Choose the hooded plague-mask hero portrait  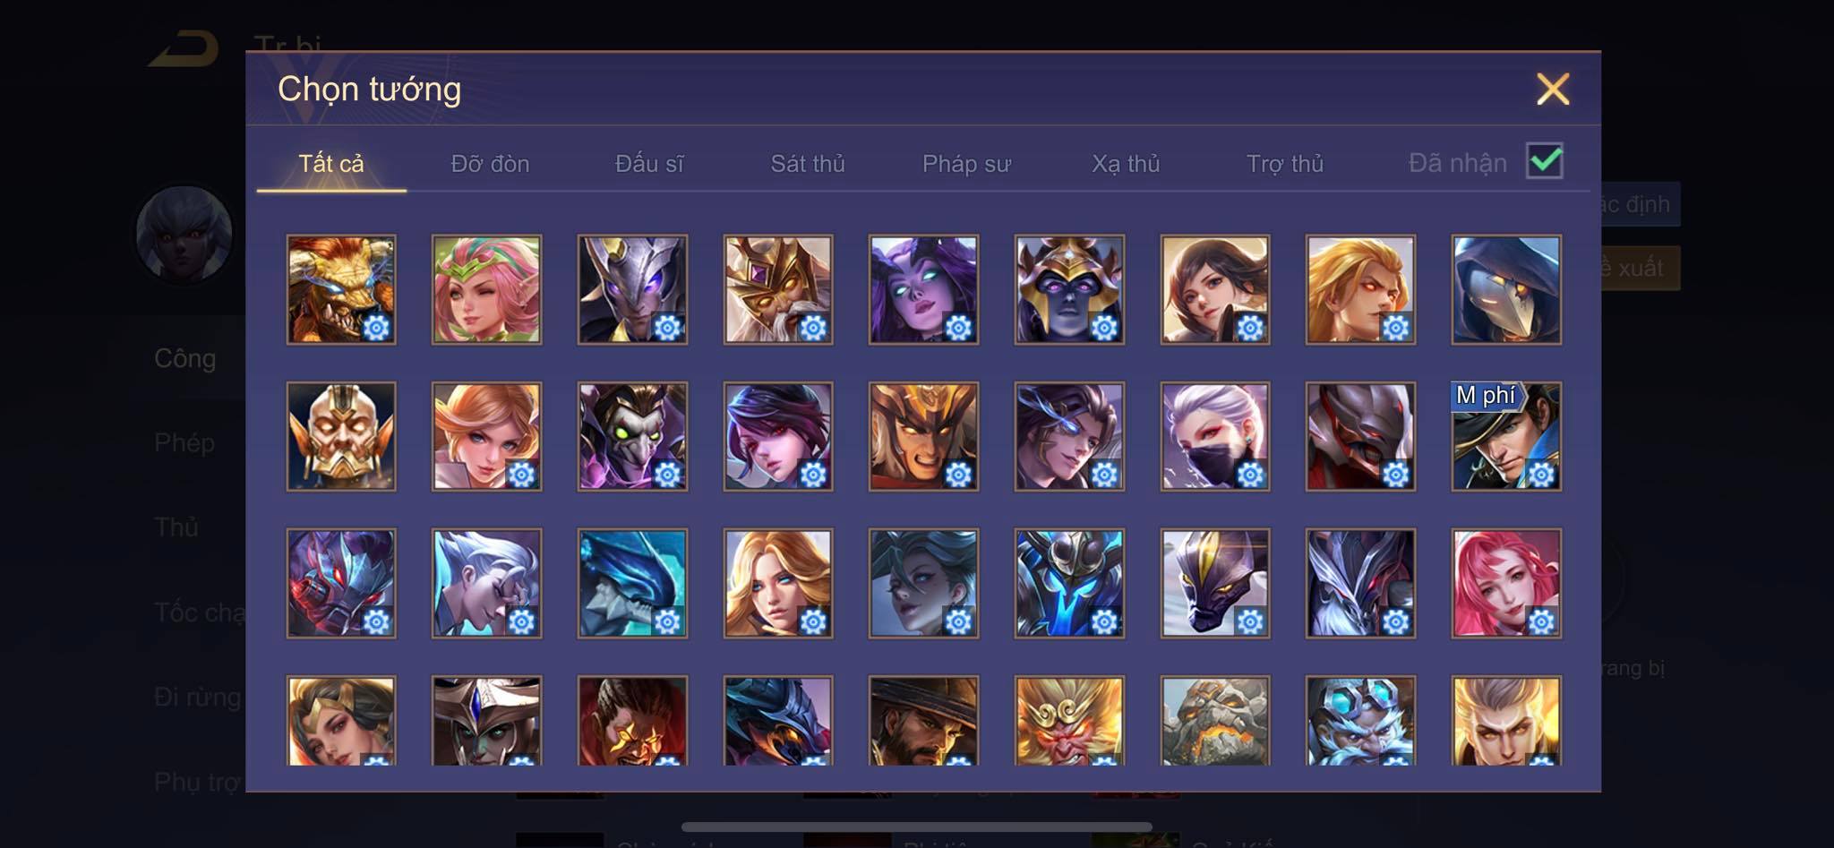[1506, 289]
